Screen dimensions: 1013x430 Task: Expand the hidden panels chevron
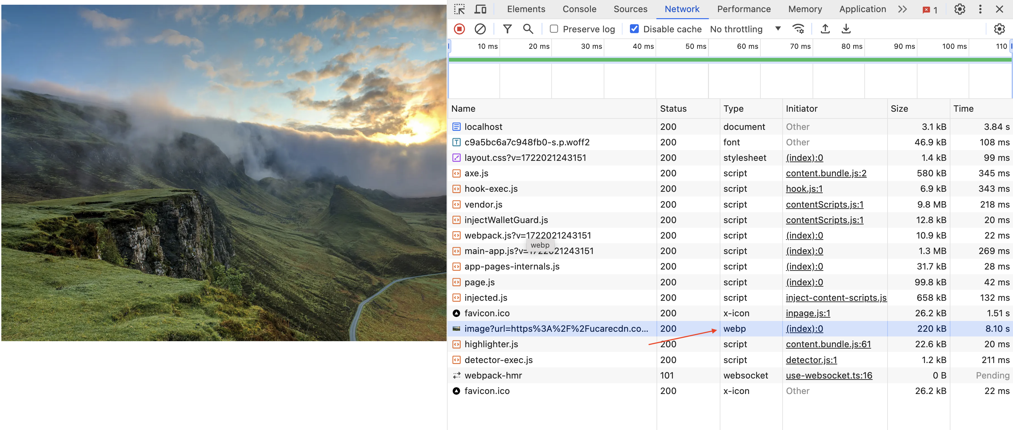coord(902,9)
